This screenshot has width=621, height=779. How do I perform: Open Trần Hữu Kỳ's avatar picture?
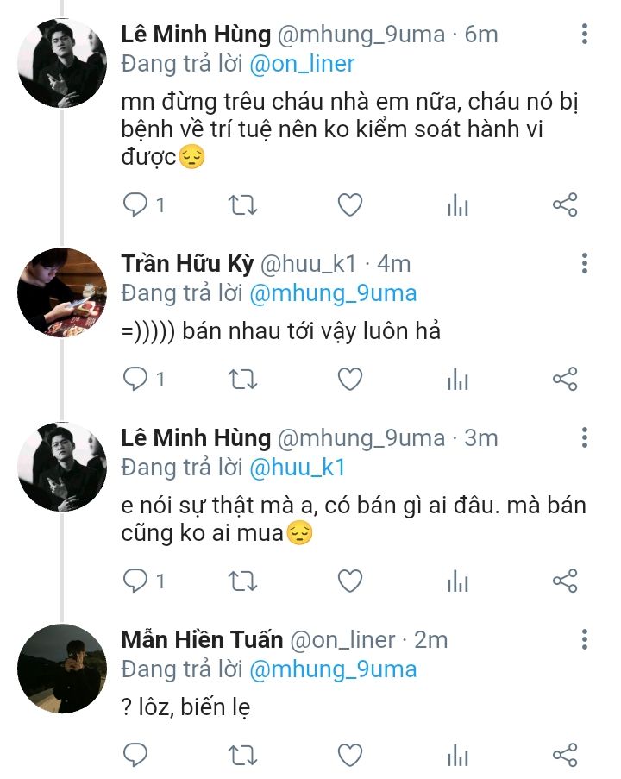pyautogui.click(x=62, y=292)
